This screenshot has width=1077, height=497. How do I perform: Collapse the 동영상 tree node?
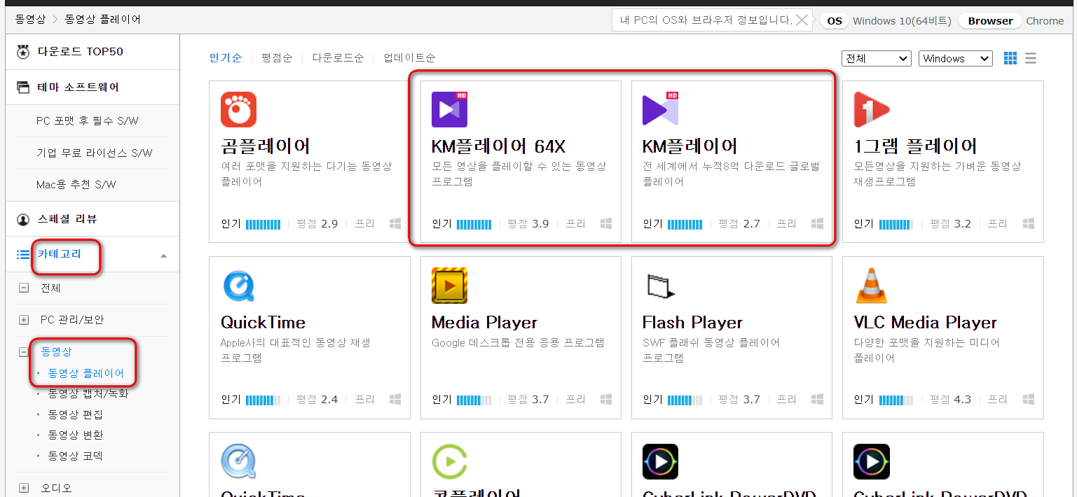pos(24,352)
